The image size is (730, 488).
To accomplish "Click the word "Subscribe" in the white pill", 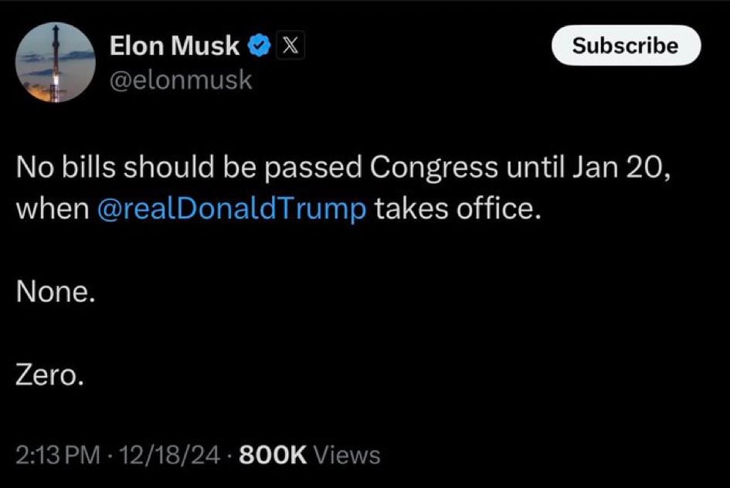I will click(626, 46).
